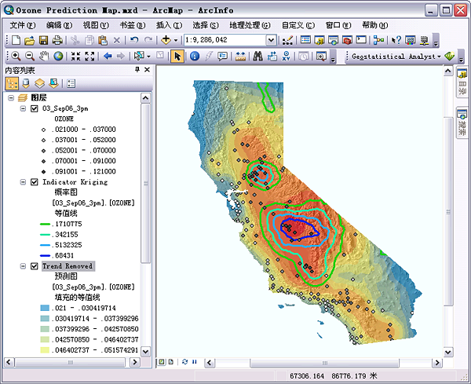Viewport: 471px width, 384px height.
Task: Activate the Select Elements arrow tool
Action: [x=177, y=57]
